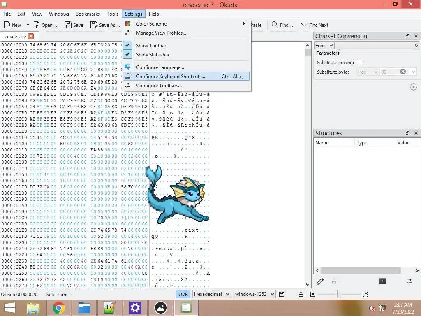Click the zoom-out fit icon in status bar
The width and height of the screenshot is (421, 316).
tap(313, 294)
